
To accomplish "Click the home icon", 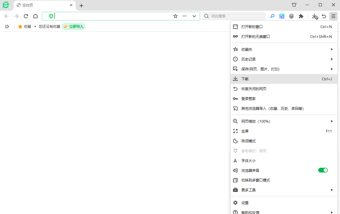I will pyautogui.click(x=35, y=16).
